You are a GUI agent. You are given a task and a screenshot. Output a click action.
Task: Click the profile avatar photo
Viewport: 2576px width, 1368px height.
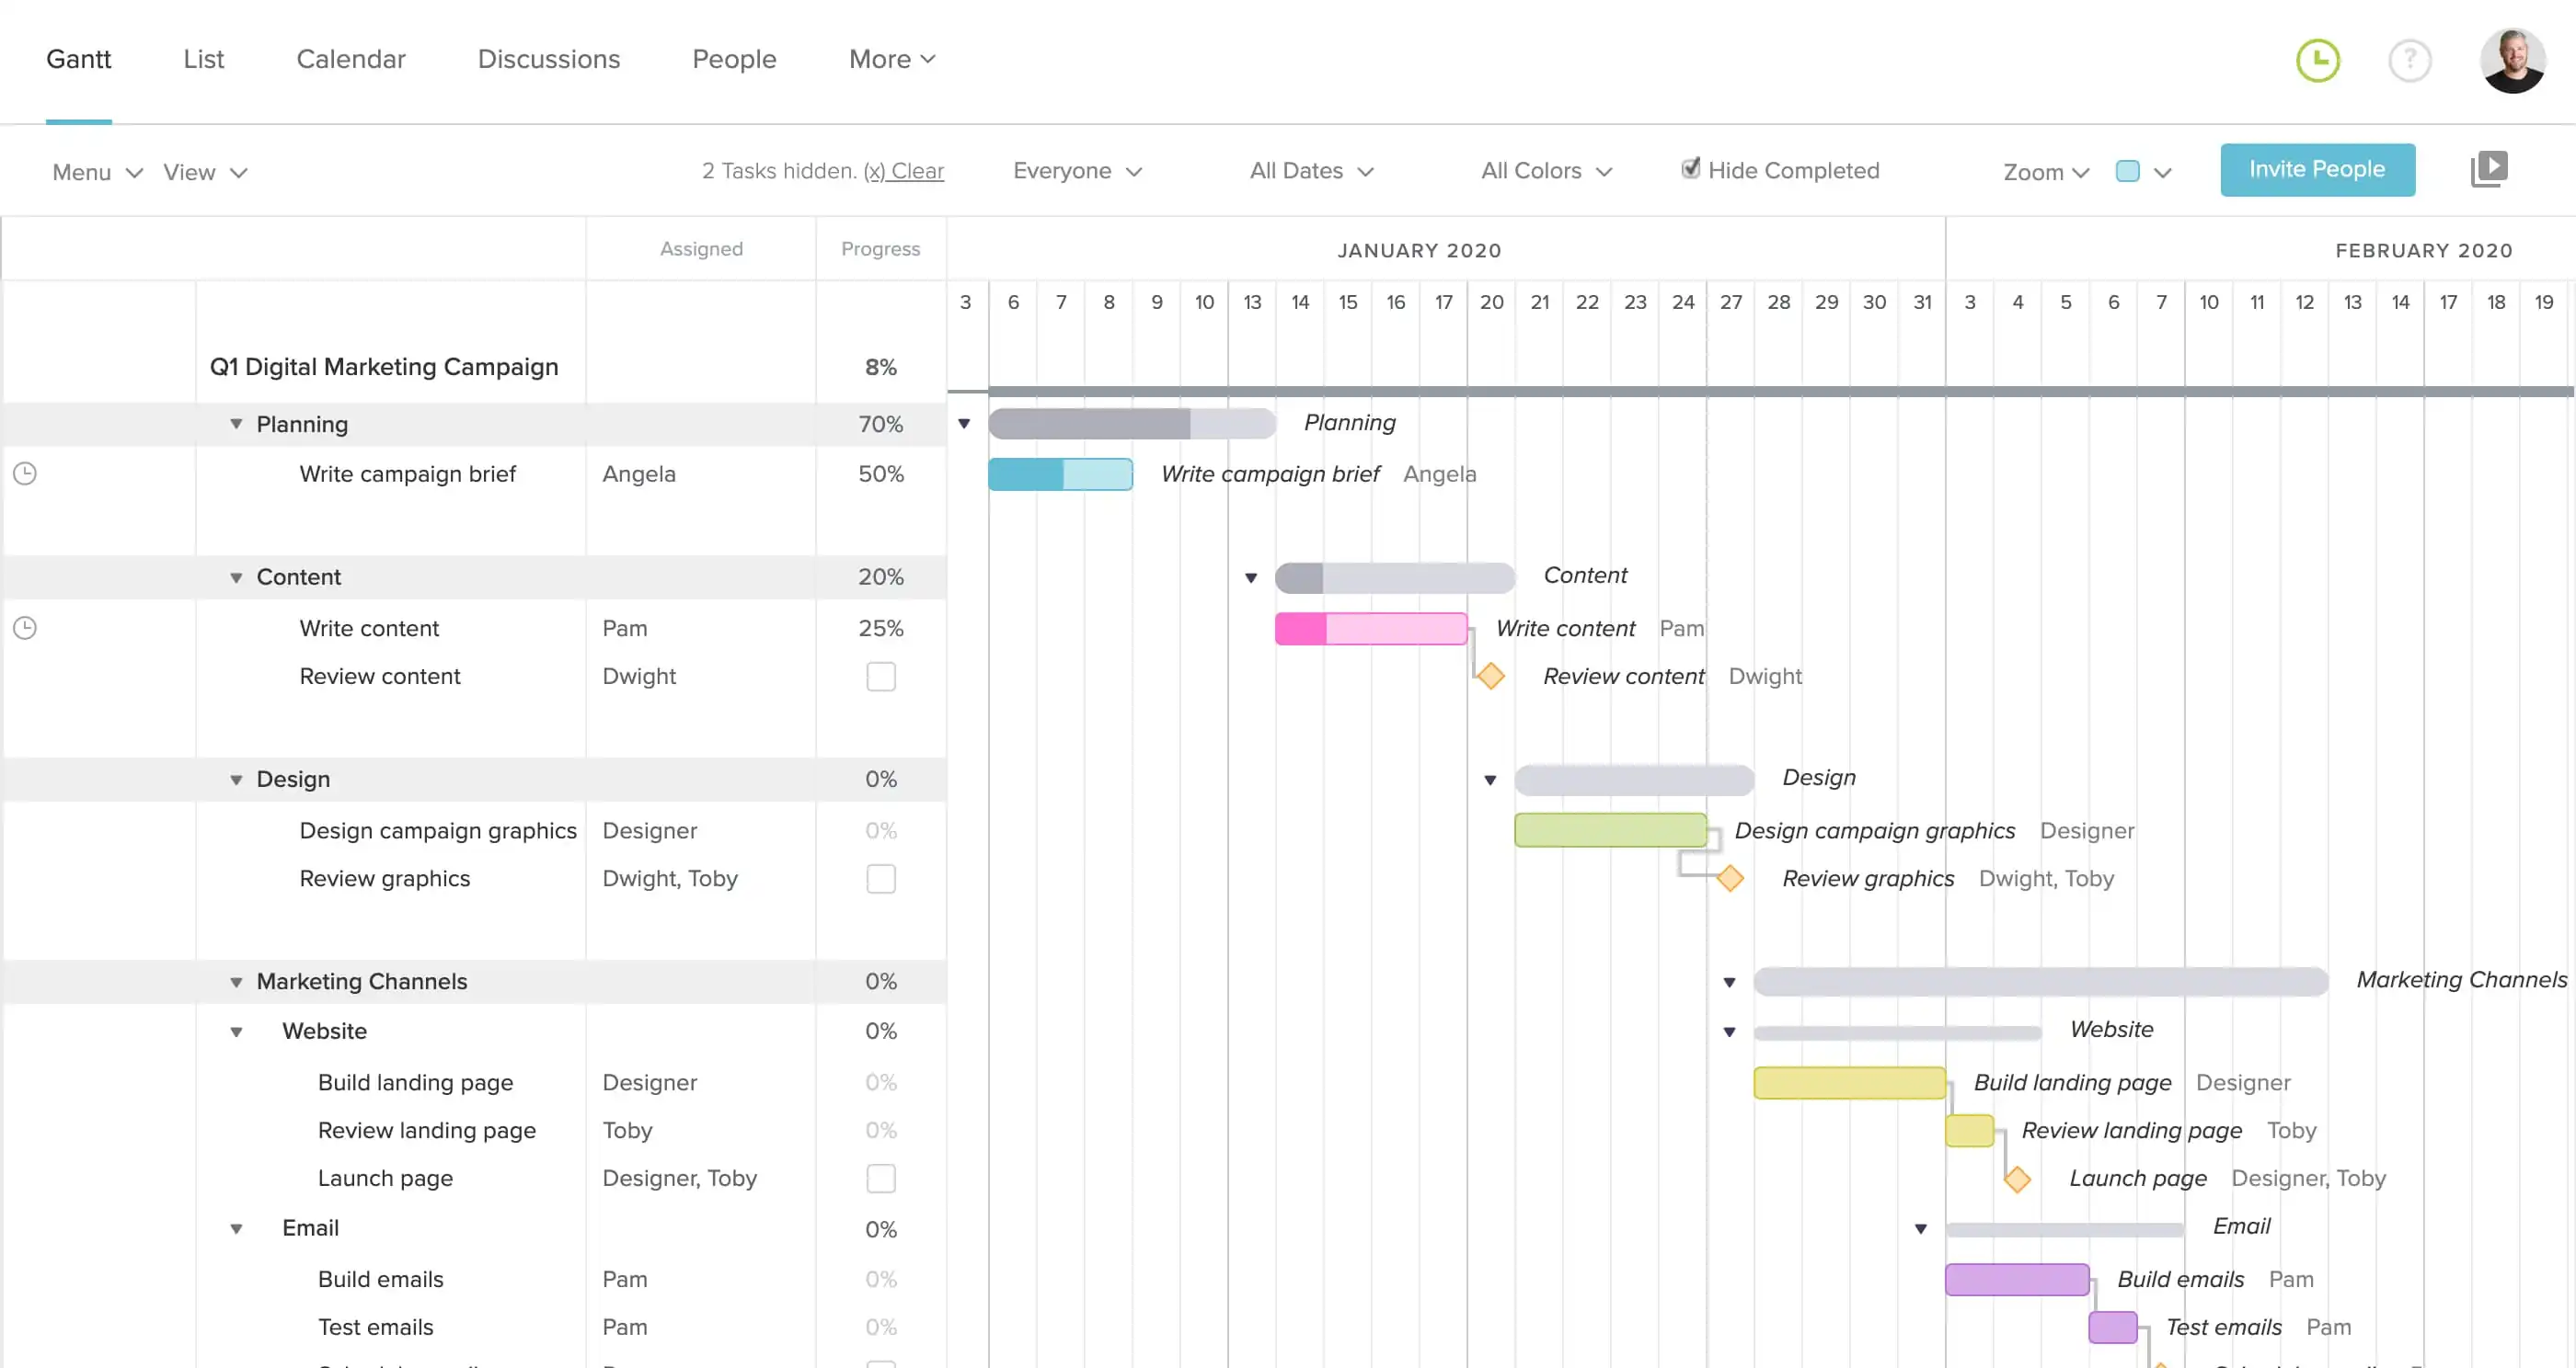click(x=2512, y=60)
